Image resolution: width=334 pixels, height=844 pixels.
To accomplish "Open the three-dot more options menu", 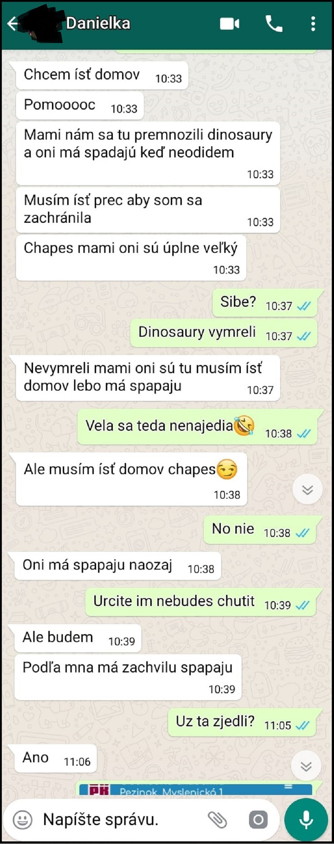I will (313, 24).
